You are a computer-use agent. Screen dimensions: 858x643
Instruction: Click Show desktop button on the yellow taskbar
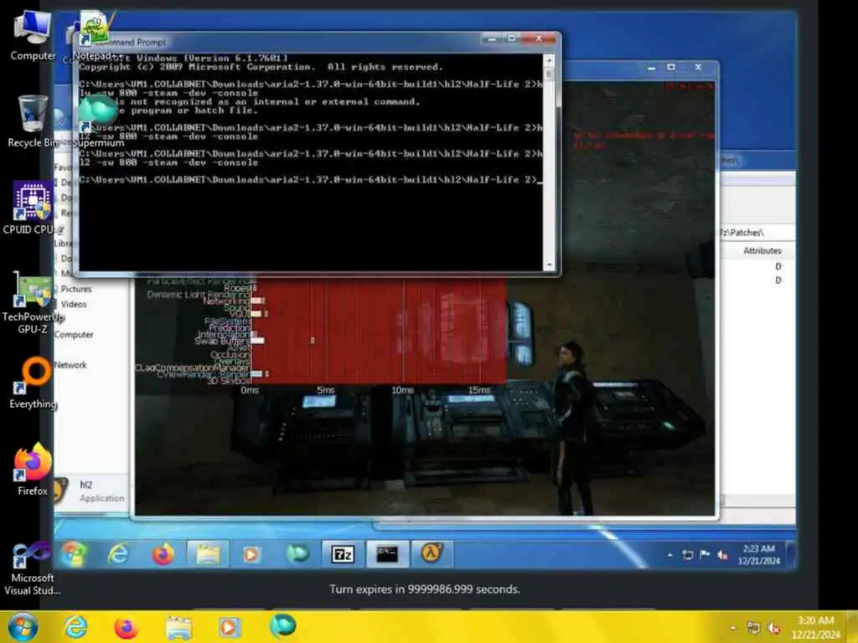(852, 628)
